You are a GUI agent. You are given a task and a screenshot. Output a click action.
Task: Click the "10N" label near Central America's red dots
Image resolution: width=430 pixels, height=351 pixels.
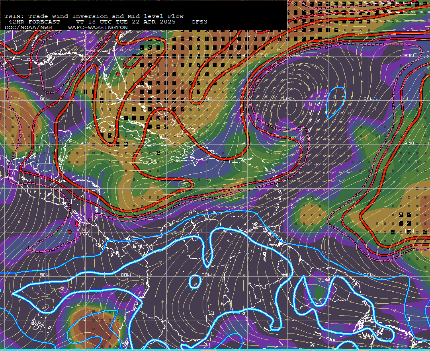(86, 231)
